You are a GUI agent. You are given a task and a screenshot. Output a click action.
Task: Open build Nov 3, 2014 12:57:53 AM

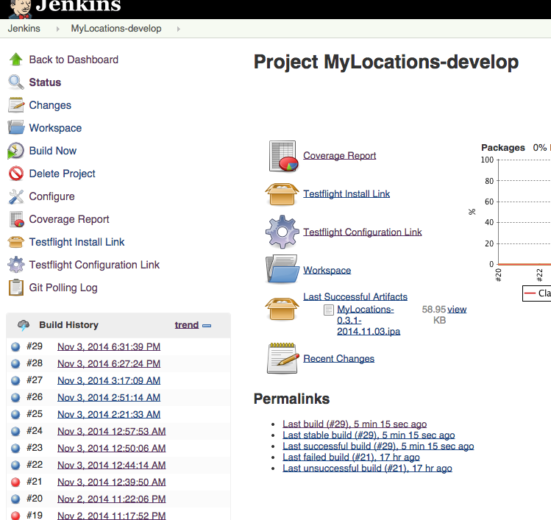tap(111, 431)
